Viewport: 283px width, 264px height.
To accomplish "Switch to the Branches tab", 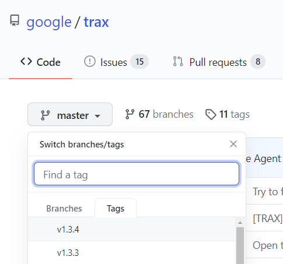I will 64,209.
